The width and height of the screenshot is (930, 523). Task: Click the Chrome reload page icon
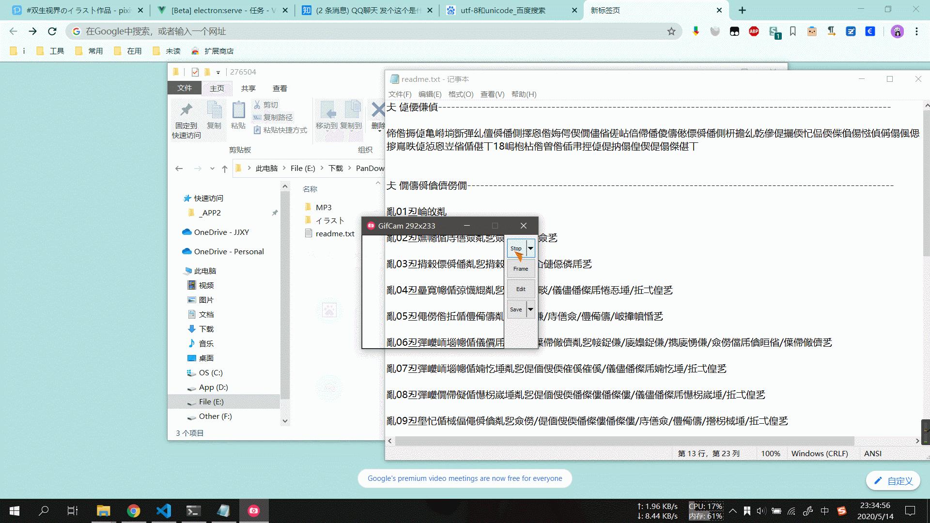point(52,31)
